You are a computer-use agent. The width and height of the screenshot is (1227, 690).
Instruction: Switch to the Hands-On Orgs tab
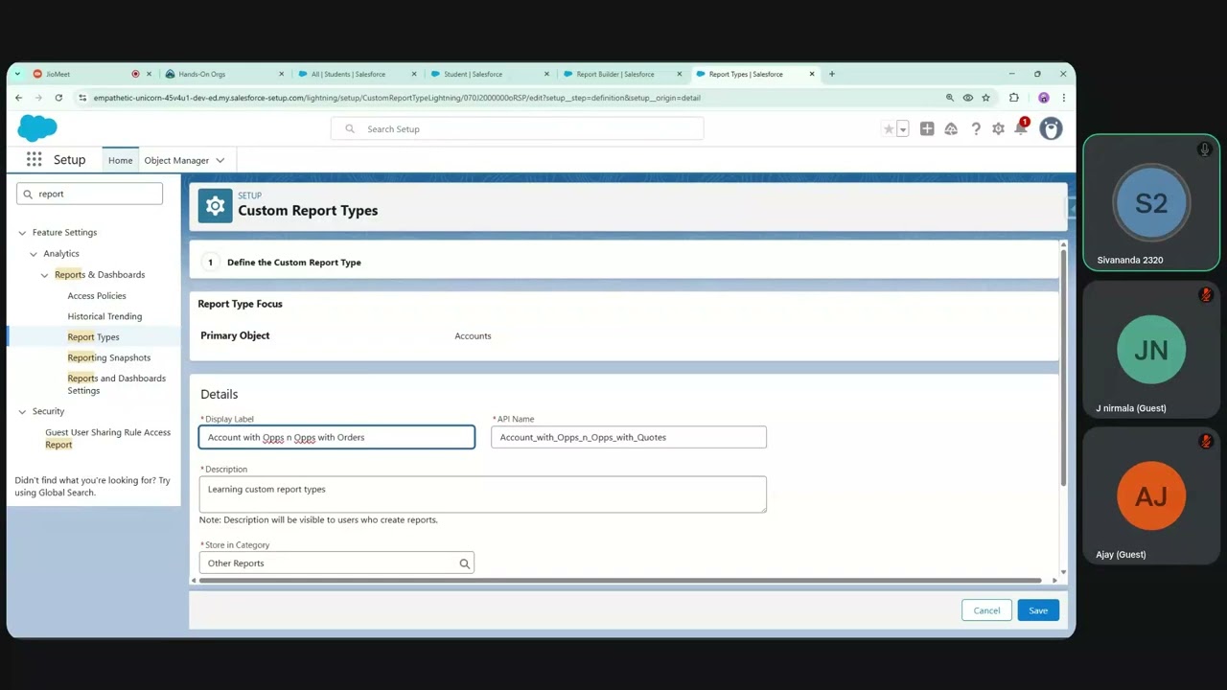[x=218, y=74]
